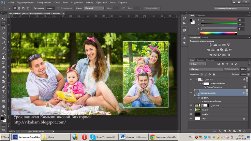Image resolution: width=251 pixels, height=141 pixels.
Task: Switch to the Каналы tab
Action: pos(200,60)
